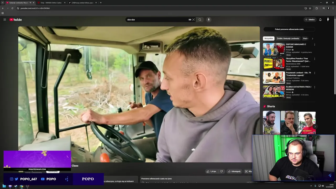Clear the YouTube search box text
The height and width of the screenshot is (189, 336).
click(x=194, y=20)
